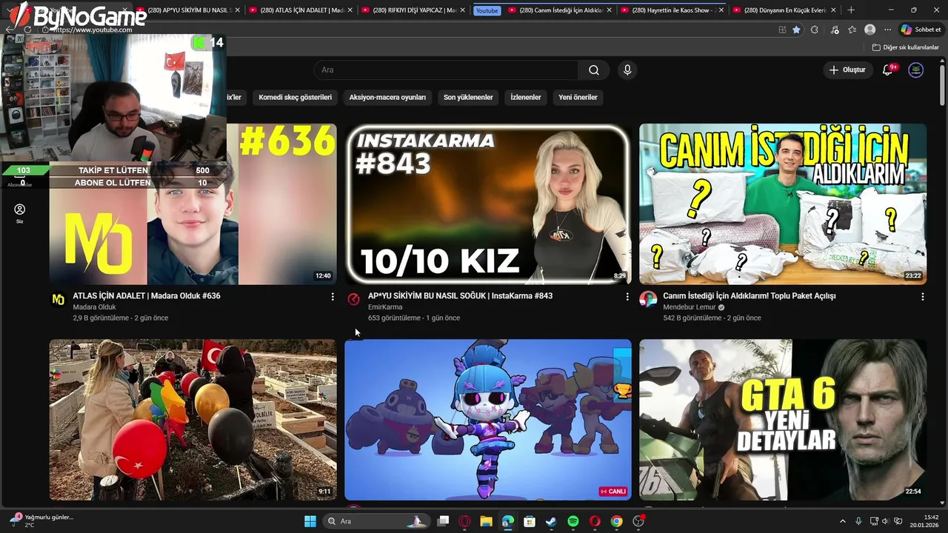This screenshot has width=948, height=533.
Task: Go to the Madara Olduk channel name
Action: coord(94,307)
